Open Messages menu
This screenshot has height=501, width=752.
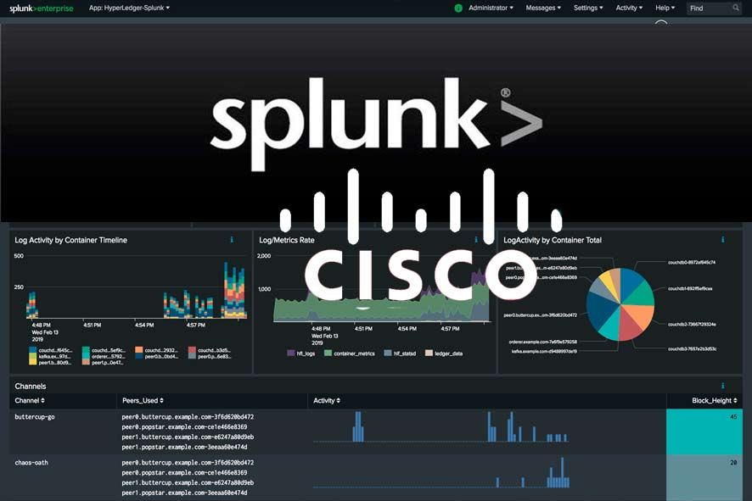543,8
